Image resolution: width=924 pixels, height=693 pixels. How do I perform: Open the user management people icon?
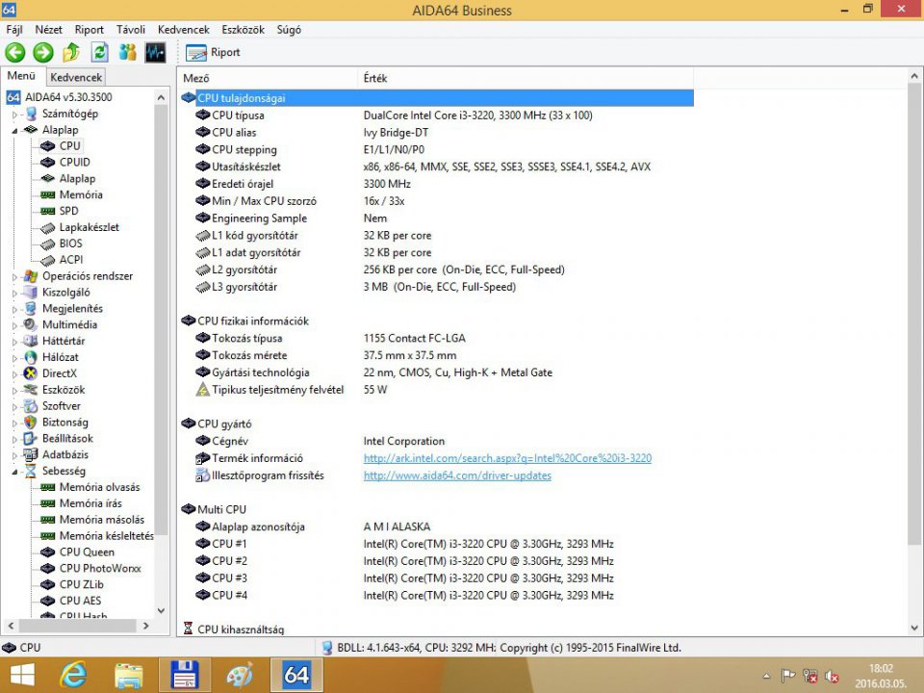[127, 52]
